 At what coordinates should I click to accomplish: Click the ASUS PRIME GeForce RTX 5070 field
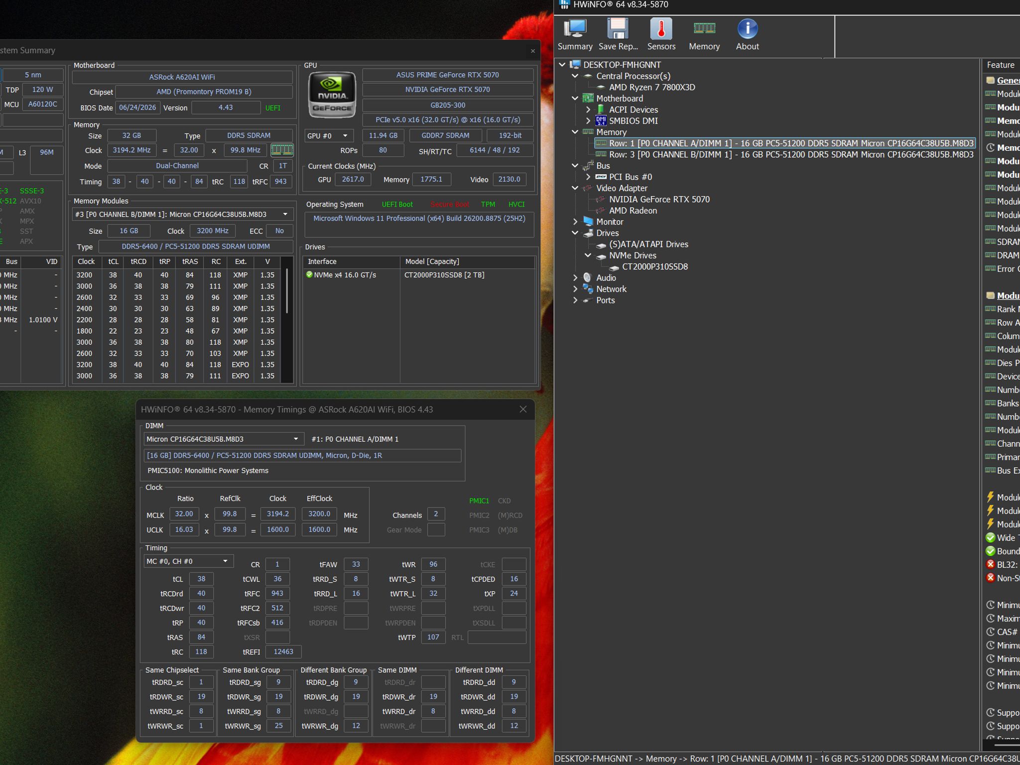pos(447,75)
